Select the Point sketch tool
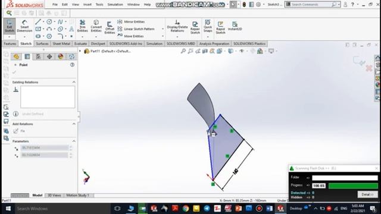Image resolution: width=381 pixels, height=214 pixels. click(71, 36)
